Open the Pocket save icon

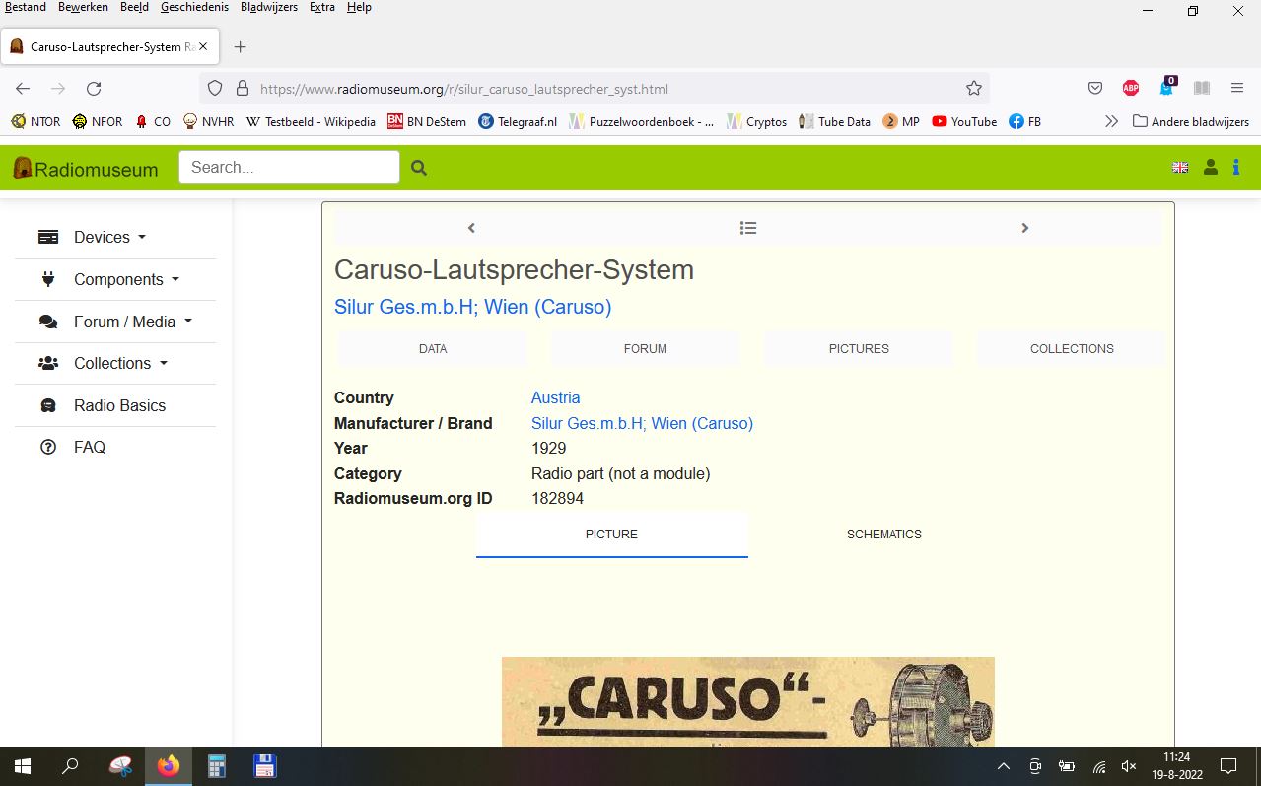coord(1095,89)
